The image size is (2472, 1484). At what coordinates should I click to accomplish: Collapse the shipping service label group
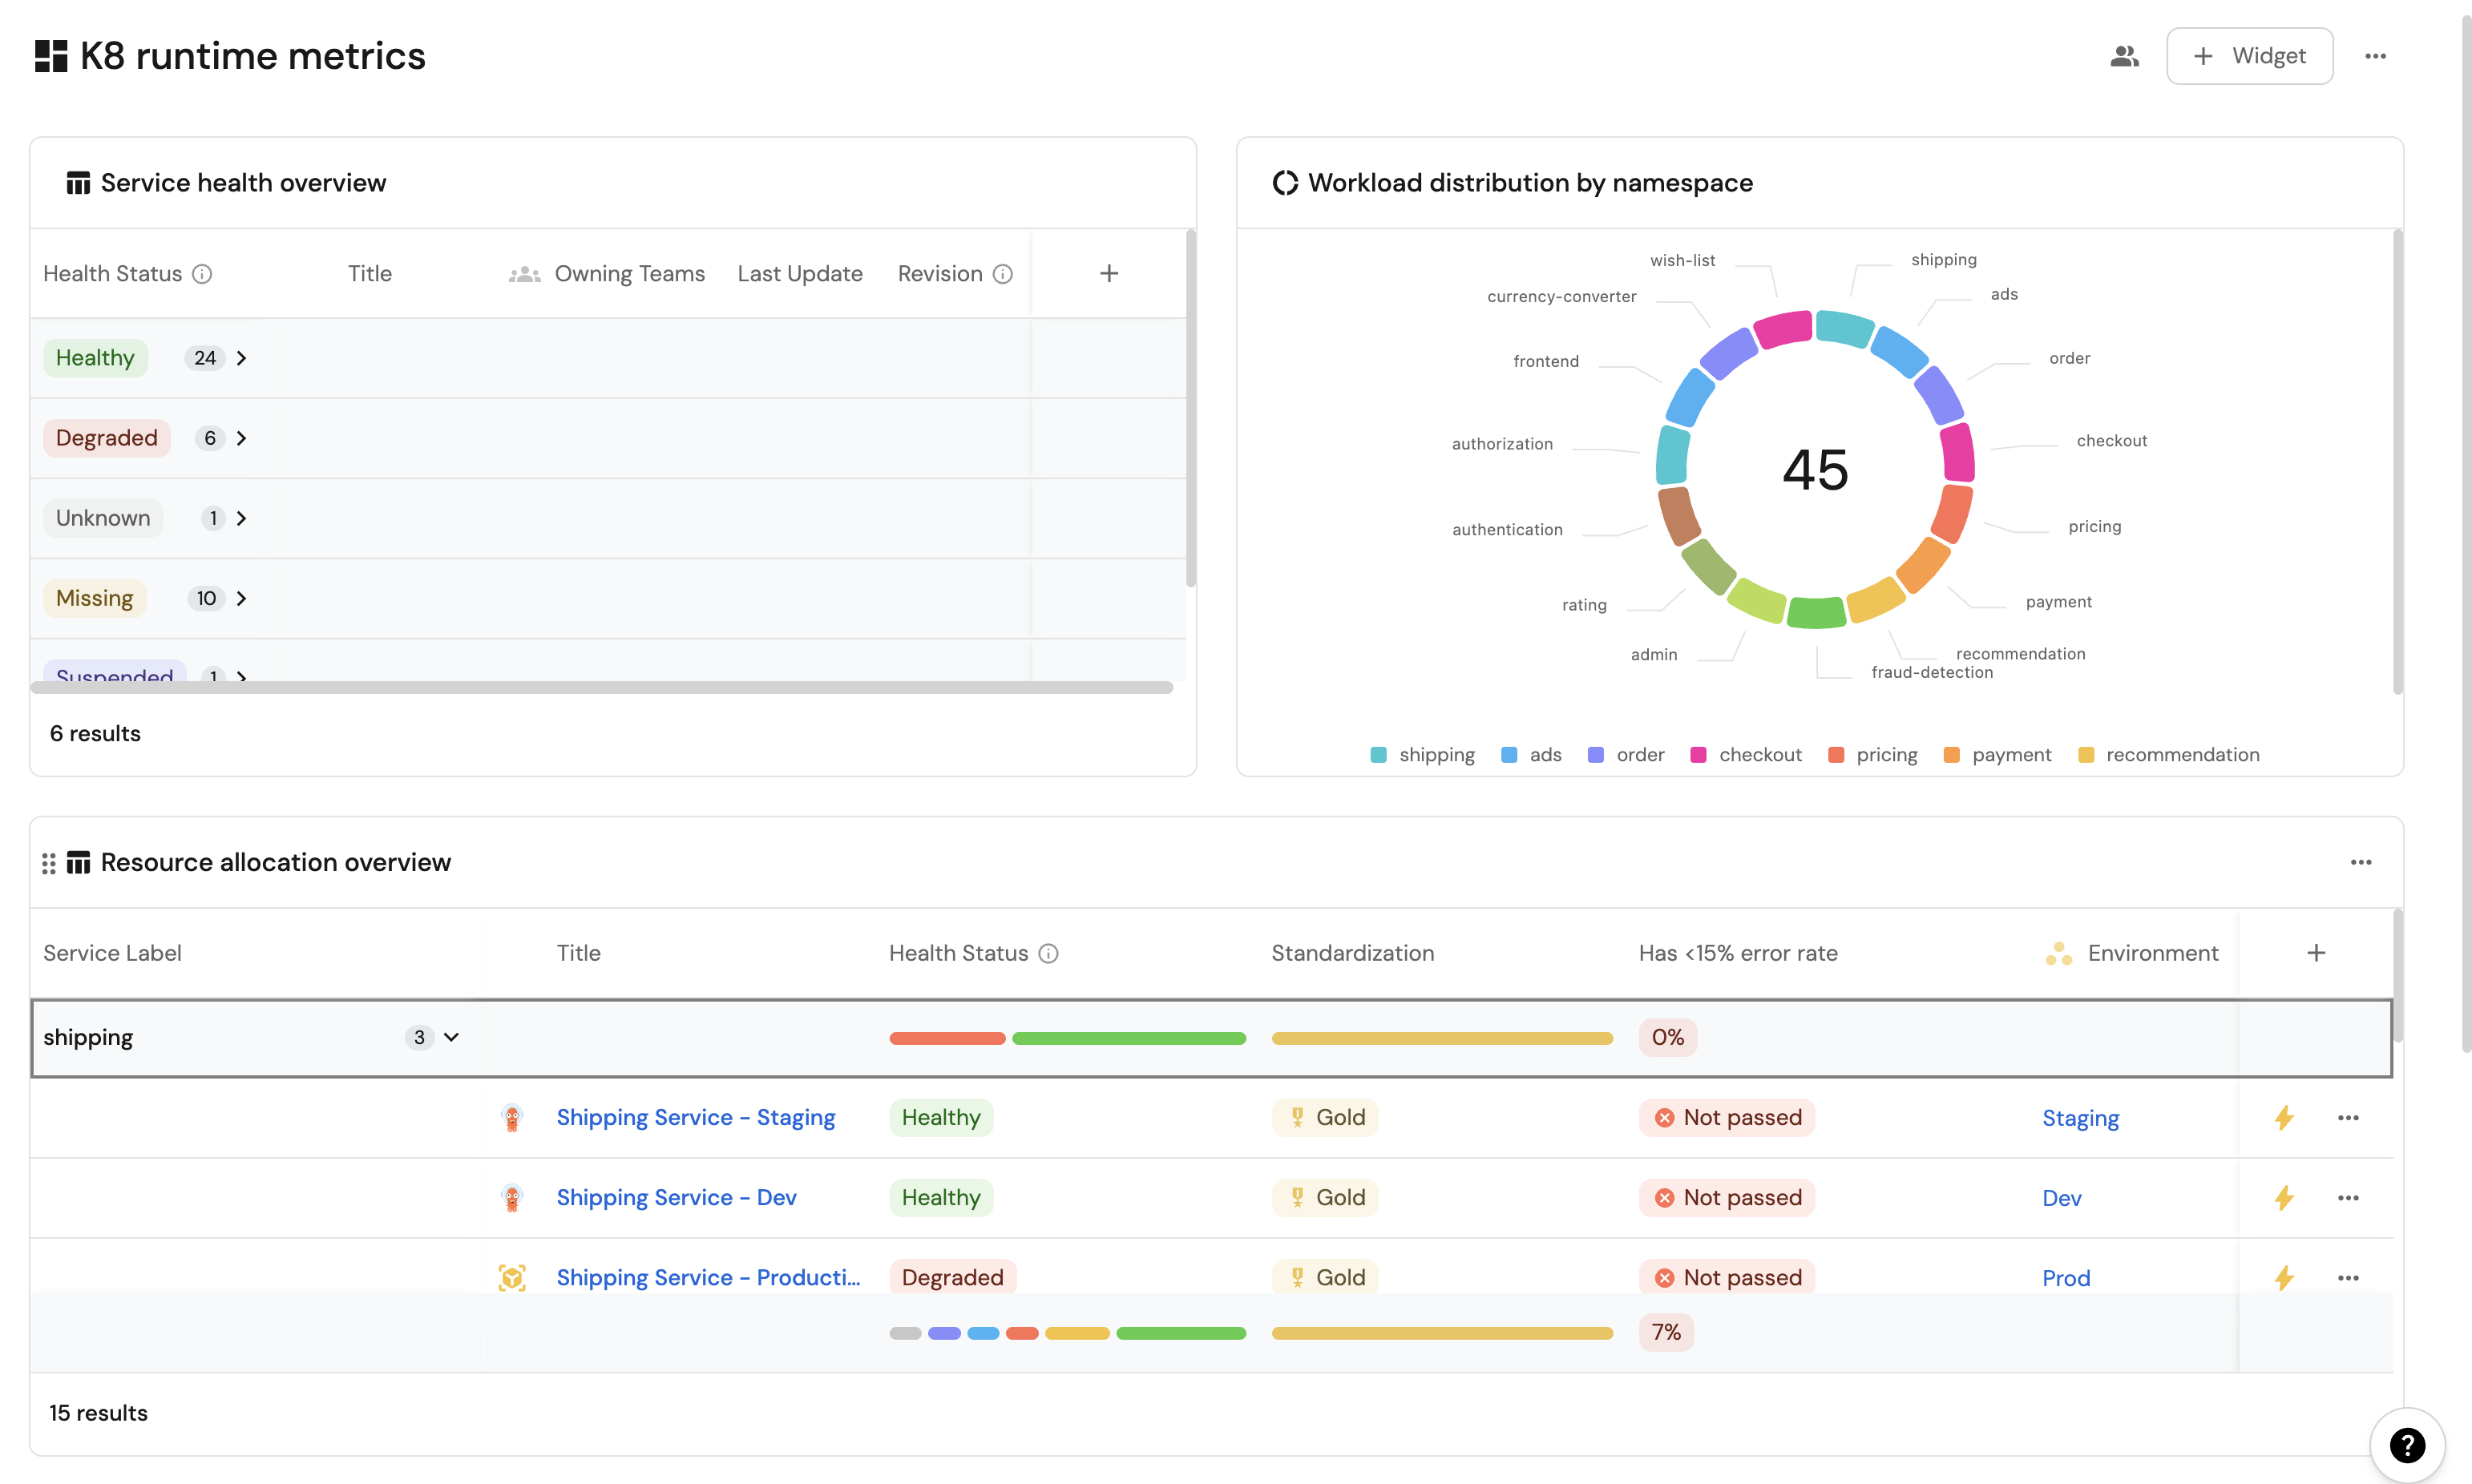(451, 1037)
